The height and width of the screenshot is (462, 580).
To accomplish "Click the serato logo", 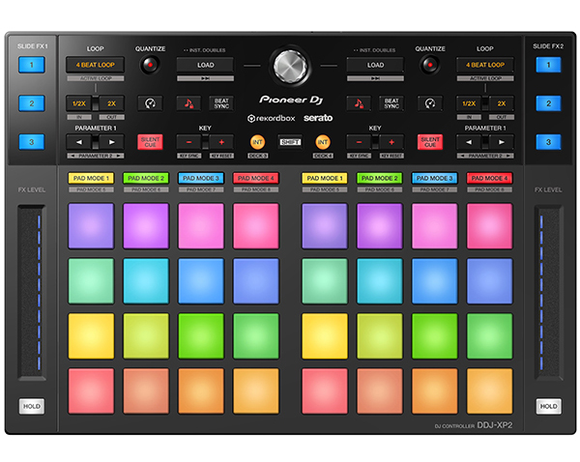I will click(x=318, y=118).
